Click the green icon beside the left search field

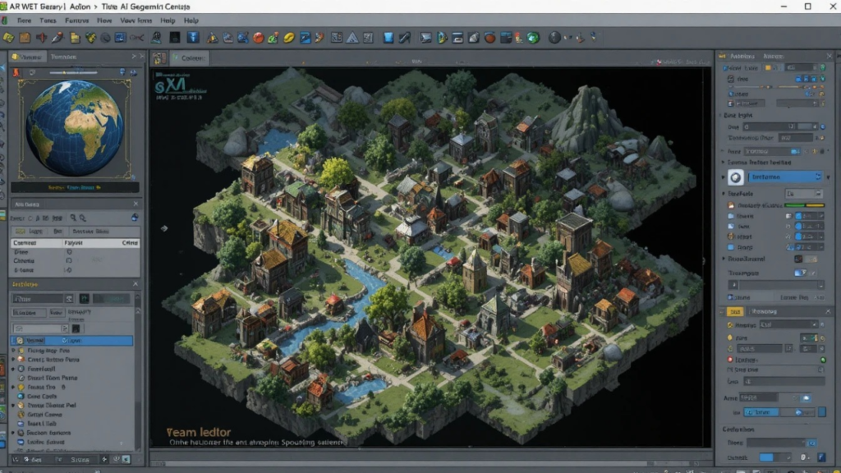85,298
